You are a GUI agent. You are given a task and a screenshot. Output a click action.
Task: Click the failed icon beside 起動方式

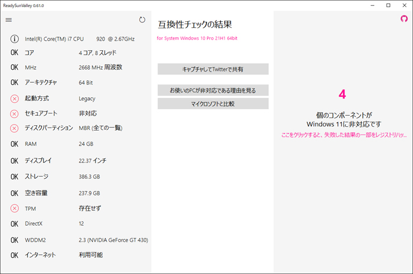pos(15,99)
